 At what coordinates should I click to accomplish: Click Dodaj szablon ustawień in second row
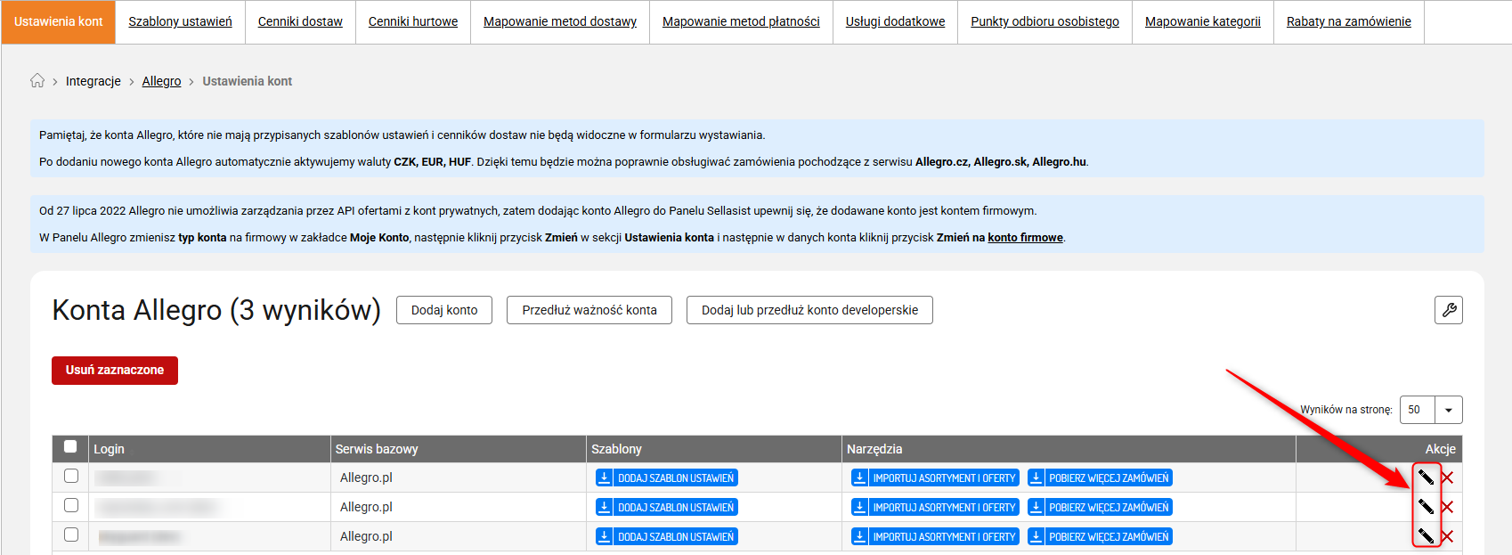(667, 507)
